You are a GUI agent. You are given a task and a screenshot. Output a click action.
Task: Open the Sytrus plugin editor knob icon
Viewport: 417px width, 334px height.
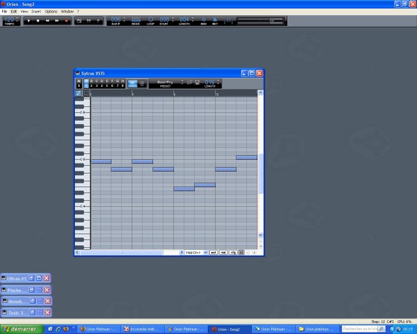pyautogui.click(x=142, y=83)
